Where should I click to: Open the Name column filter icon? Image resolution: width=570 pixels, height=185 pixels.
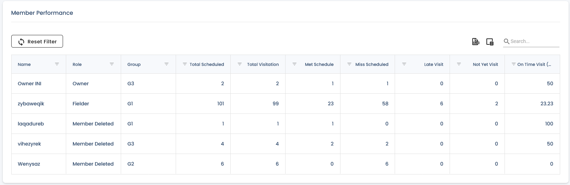(57, 64)
